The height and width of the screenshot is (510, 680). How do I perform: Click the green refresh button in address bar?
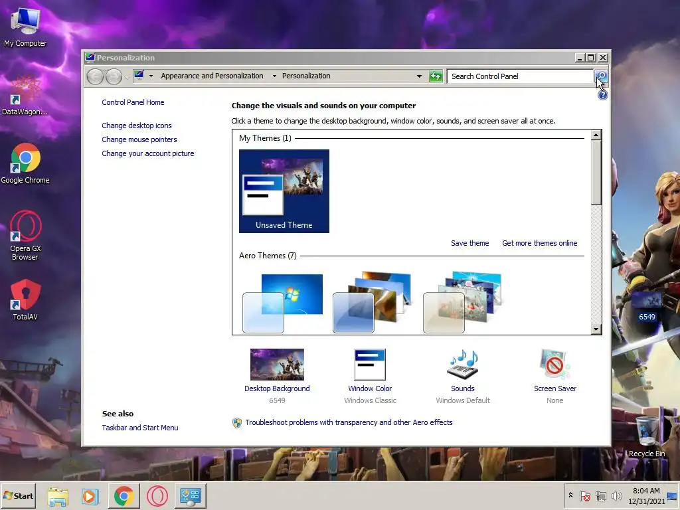[436, 76]
